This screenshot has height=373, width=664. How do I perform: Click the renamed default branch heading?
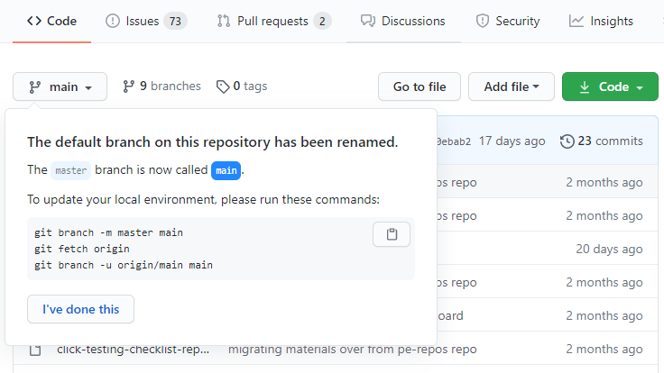tap(213, 142)
